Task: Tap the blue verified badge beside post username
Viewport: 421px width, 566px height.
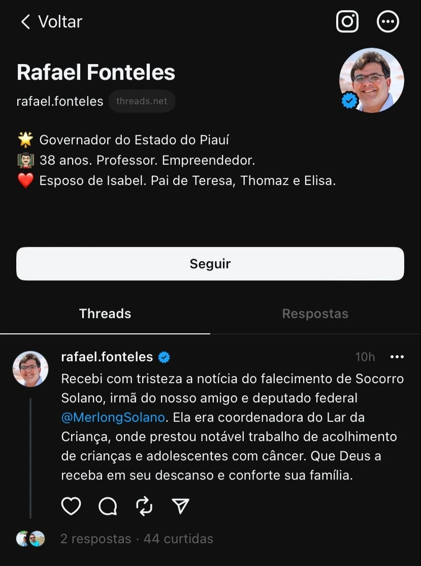Action: [164, 357]
